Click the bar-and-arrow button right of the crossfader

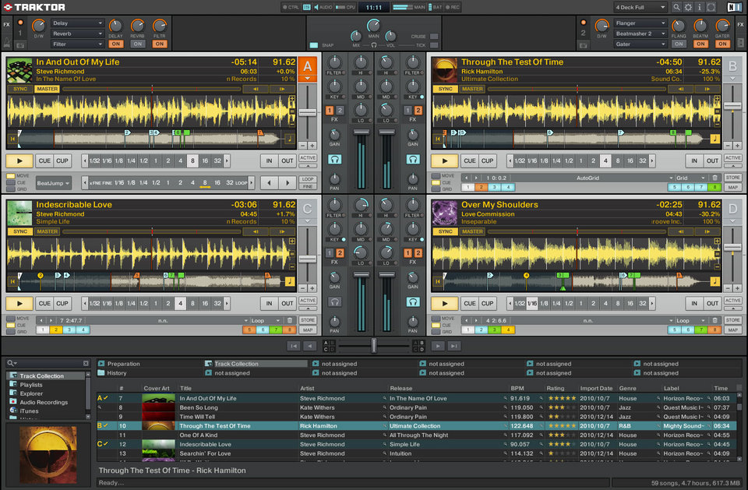point(454,346)
